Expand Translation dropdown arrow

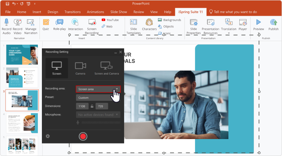click(229, 33)
